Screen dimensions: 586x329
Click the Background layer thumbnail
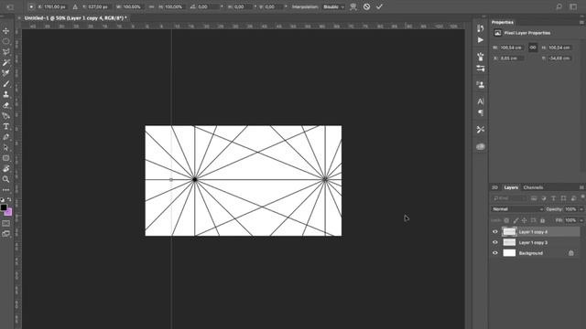(509, 253)
